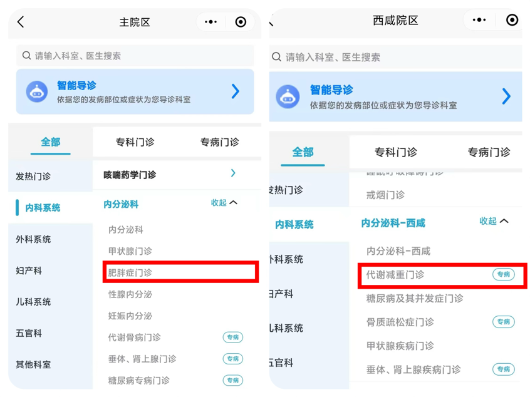Open the three-dots menu in 主院区 header
Image resolution: width=530 pixels, height=397 pixels.
[211, 22]
